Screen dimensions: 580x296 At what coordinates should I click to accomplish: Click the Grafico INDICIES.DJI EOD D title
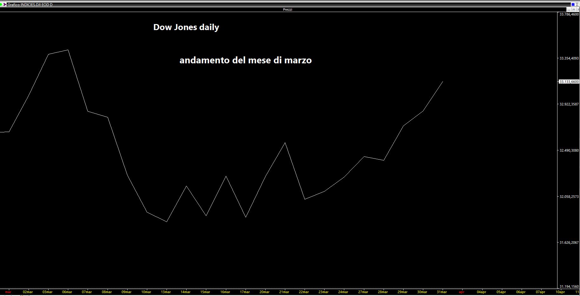click(x=30, y=5)
